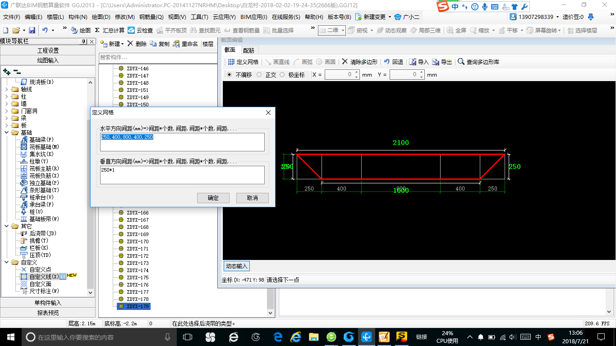Viewport: 616px width, 346px height.
Task: Click expand-all plus icon in navigator
Action: (x=7, y=71)
